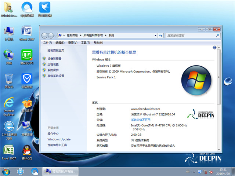Open 远程设置 link
The image size is (235, 176).
coord(53,65)
